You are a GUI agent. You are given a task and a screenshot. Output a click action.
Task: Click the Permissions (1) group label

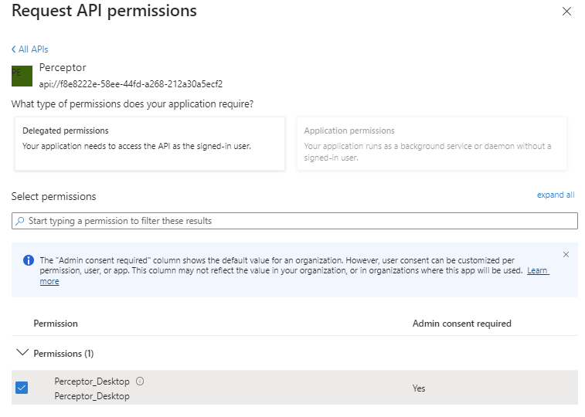coord(63,353)
